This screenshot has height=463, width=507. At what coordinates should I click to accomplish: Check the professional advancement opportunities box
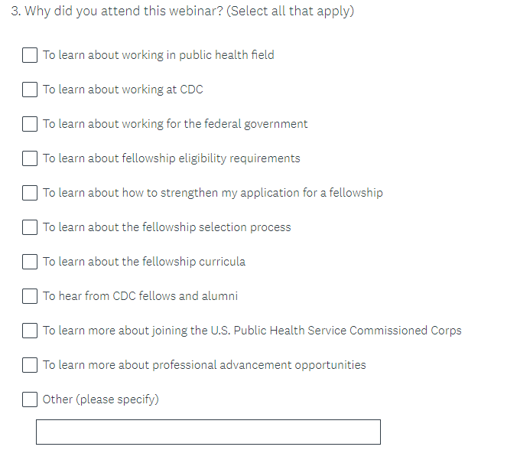click(x=30, y=365)
